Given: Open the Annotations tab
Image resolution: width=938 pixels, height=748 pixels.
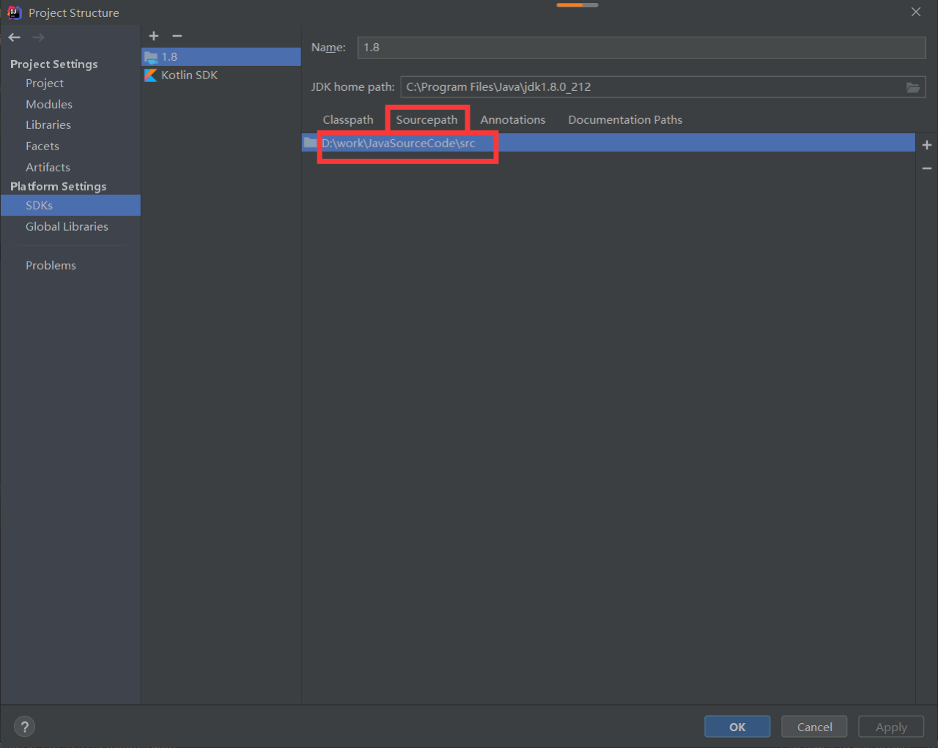Looking at the screenshot, I should [x=512, y=120].
